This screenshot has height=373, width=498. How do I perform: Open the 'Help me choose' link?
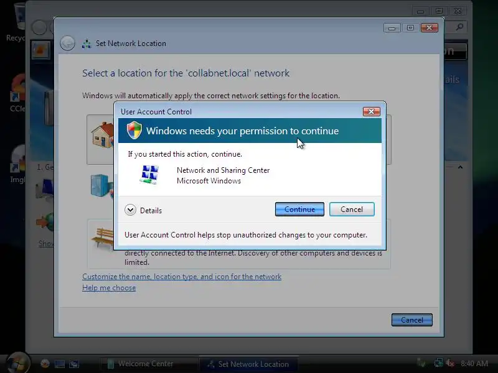point(109,288)
